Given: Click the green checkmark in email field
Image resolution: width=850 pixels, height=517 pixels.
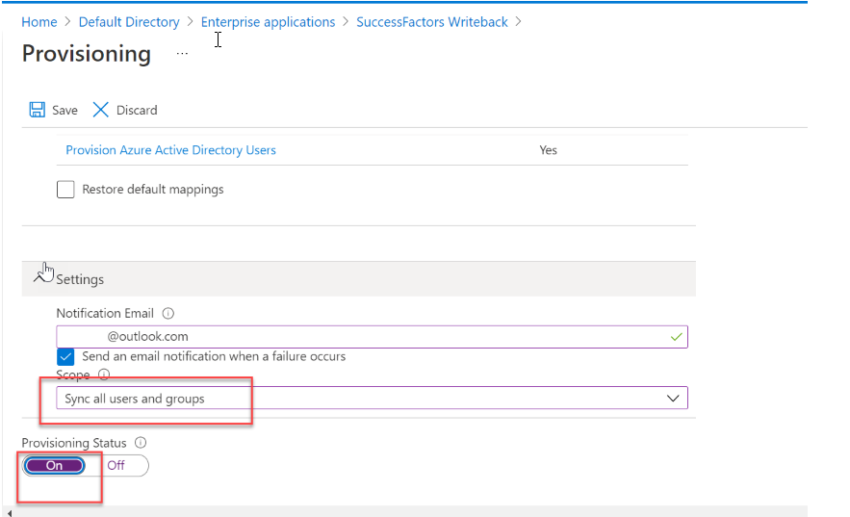Looking at the screenshot, I should (676, 337).
